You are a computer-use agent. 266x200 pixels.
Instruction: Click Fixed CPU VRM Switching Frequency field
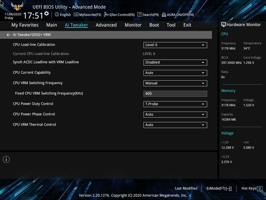[x=175, y=94]
